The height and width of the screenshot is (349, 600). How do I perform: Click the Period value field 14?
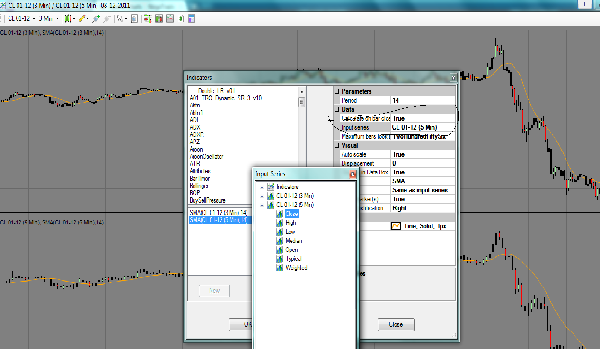click(423, 100)
